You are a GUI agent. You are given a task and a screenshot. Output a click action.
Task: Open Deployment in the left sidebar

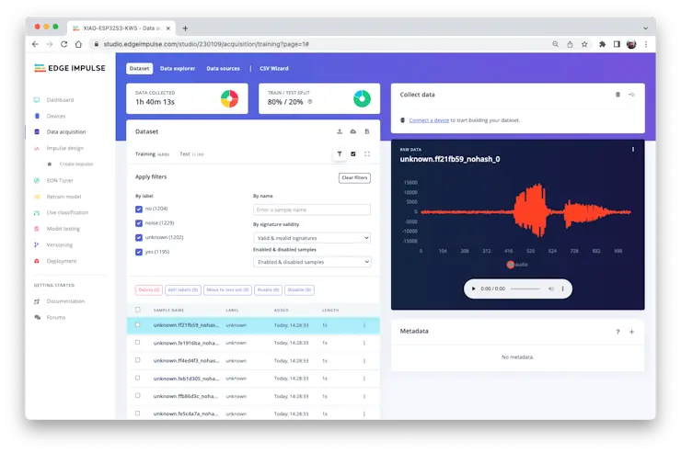click(62, 261)
